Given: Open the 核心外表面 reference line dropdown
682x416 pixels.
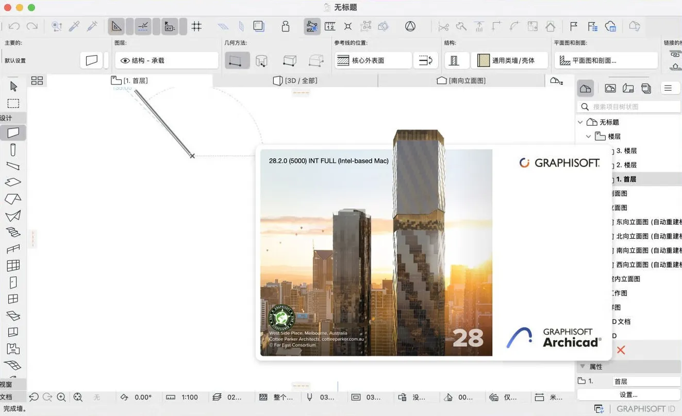Looking at the screenshot, I should pos(373,60).
